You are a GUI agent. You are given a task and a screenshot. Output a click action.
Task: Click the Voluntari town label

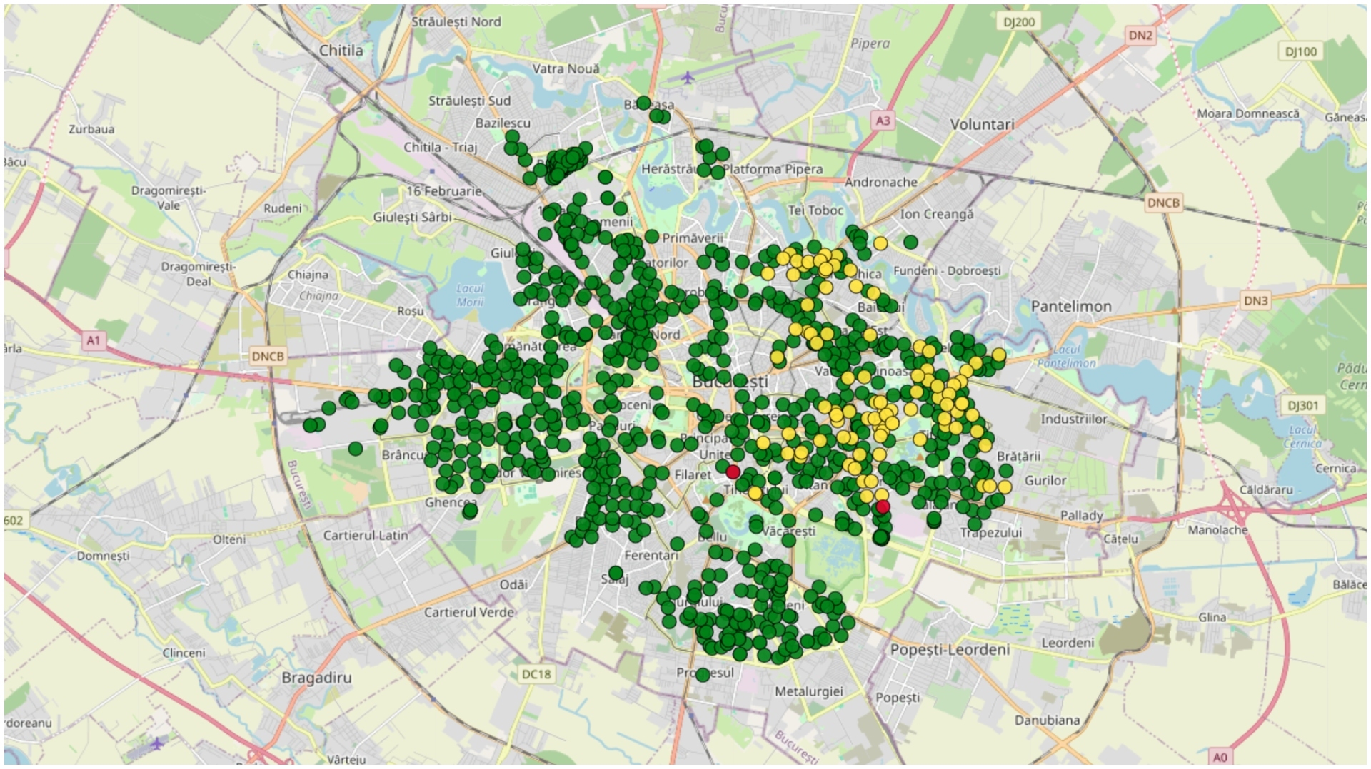coord(982,124)
